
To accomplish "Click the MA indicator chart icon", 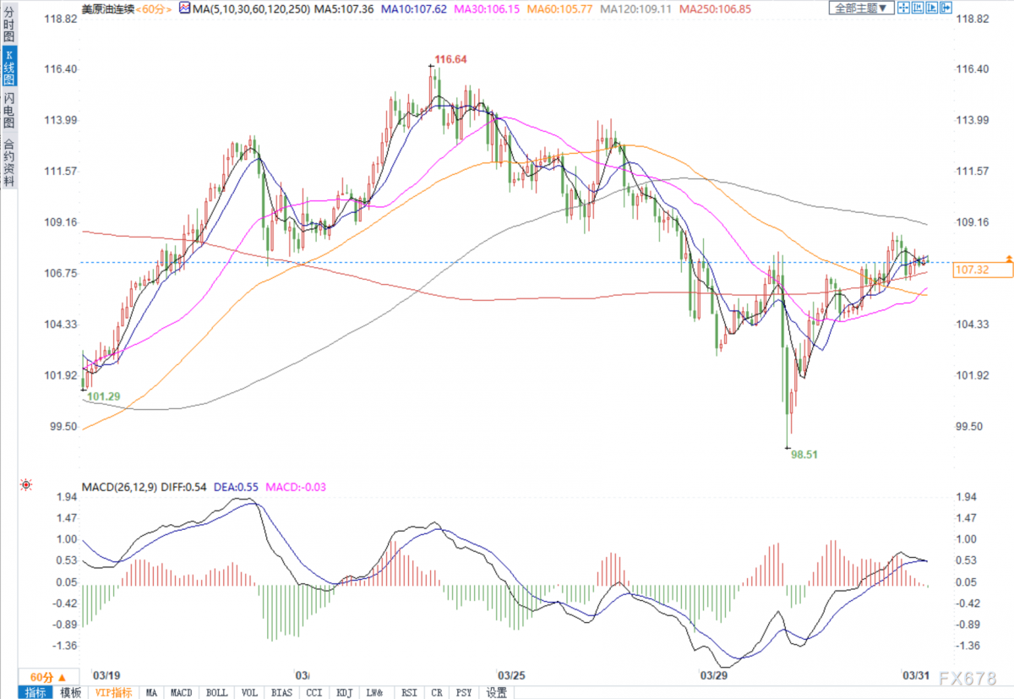I will click(184, 8).
